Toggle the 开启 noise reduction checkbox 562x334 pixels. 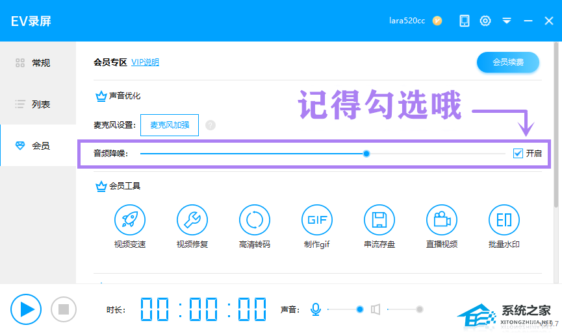518,154
